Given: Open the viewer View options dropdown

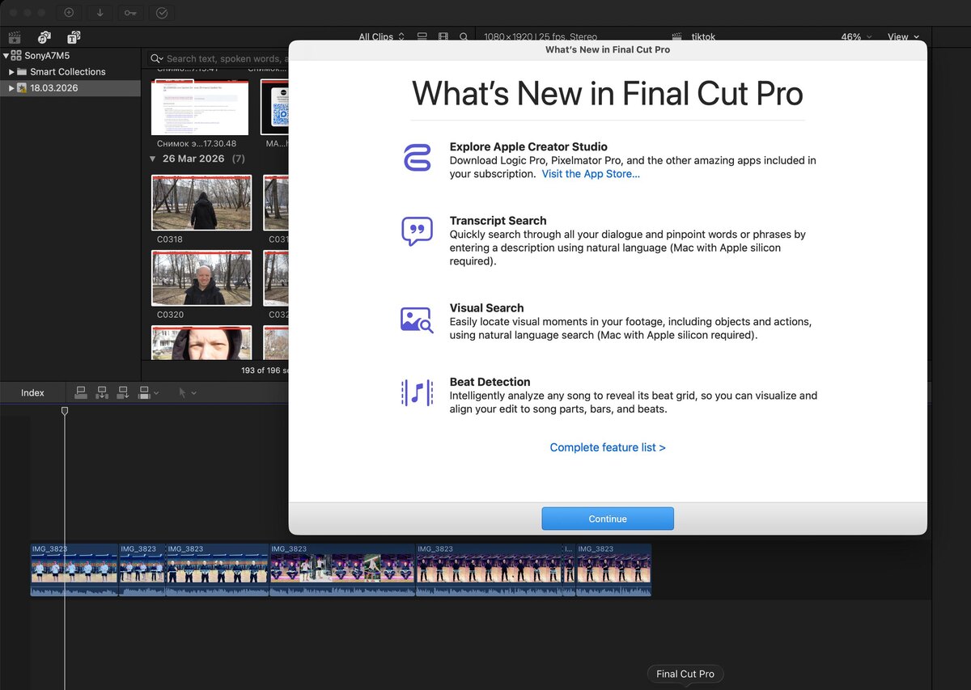Looking at the screenshot, I should click(904, 37).
